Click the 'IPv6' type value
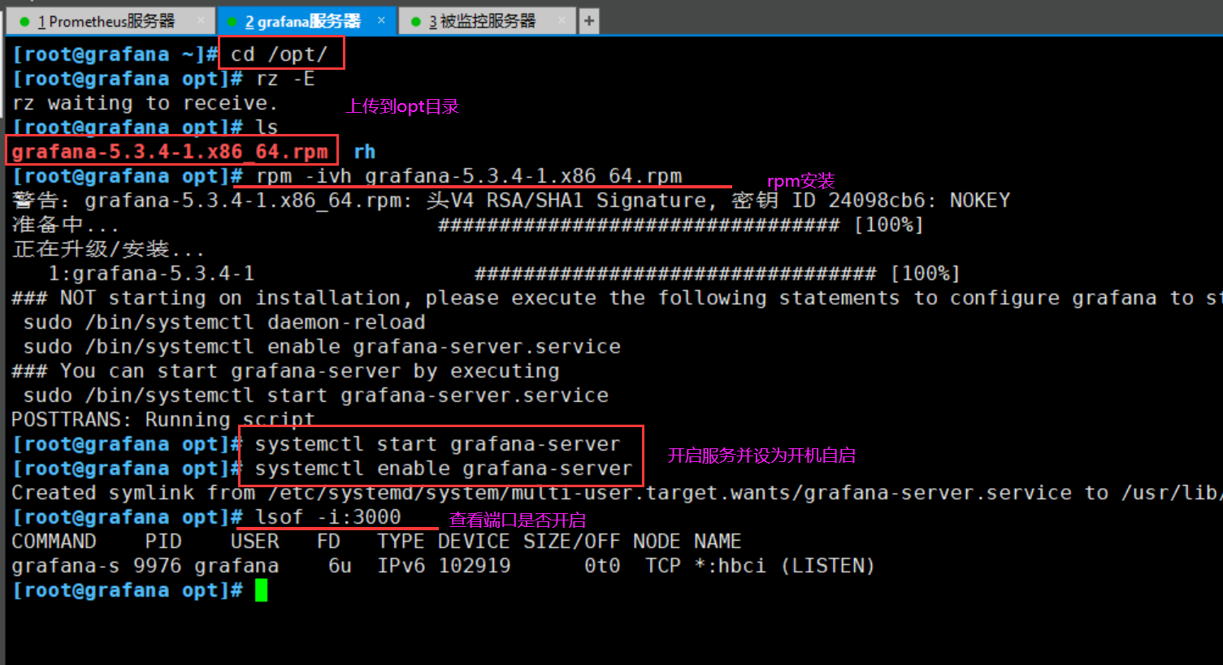Viewport: 1223px width, 665px height. (401, 566)
